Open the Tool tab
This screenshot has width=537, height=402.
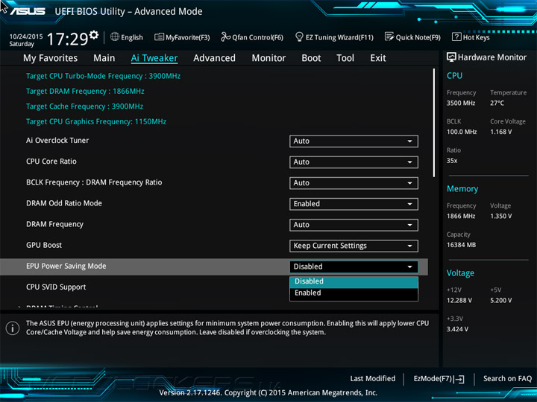[345, 58]
